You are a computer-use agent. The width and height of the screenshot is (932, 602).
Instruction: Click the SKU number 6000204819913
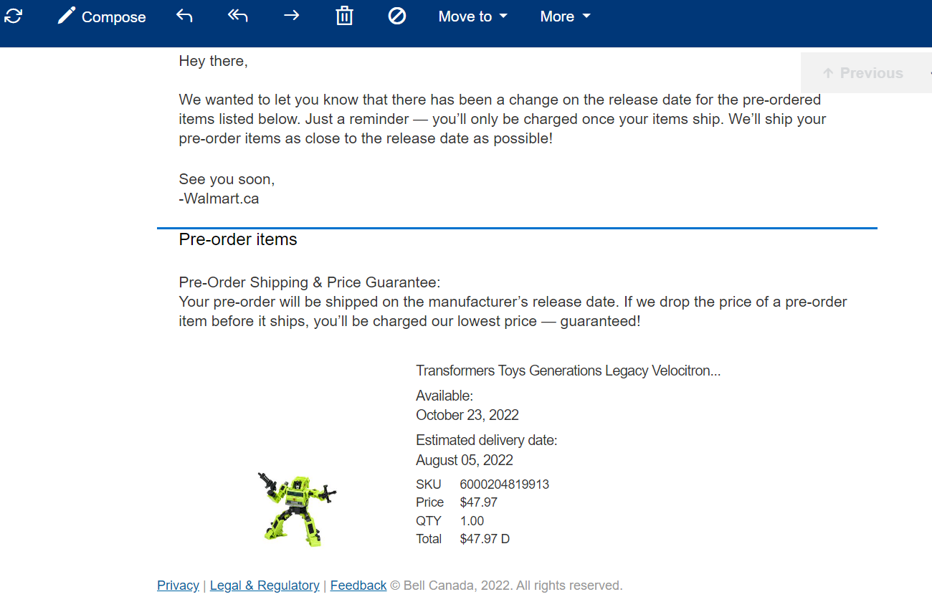[x=505, y=484]
